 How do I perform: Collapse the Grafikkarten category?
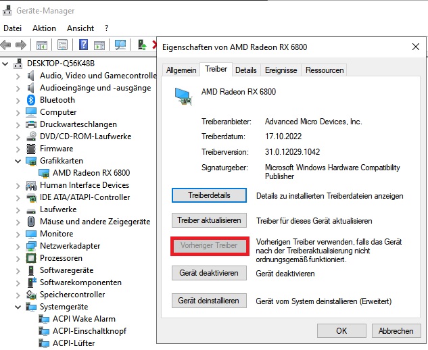(18, 161)
